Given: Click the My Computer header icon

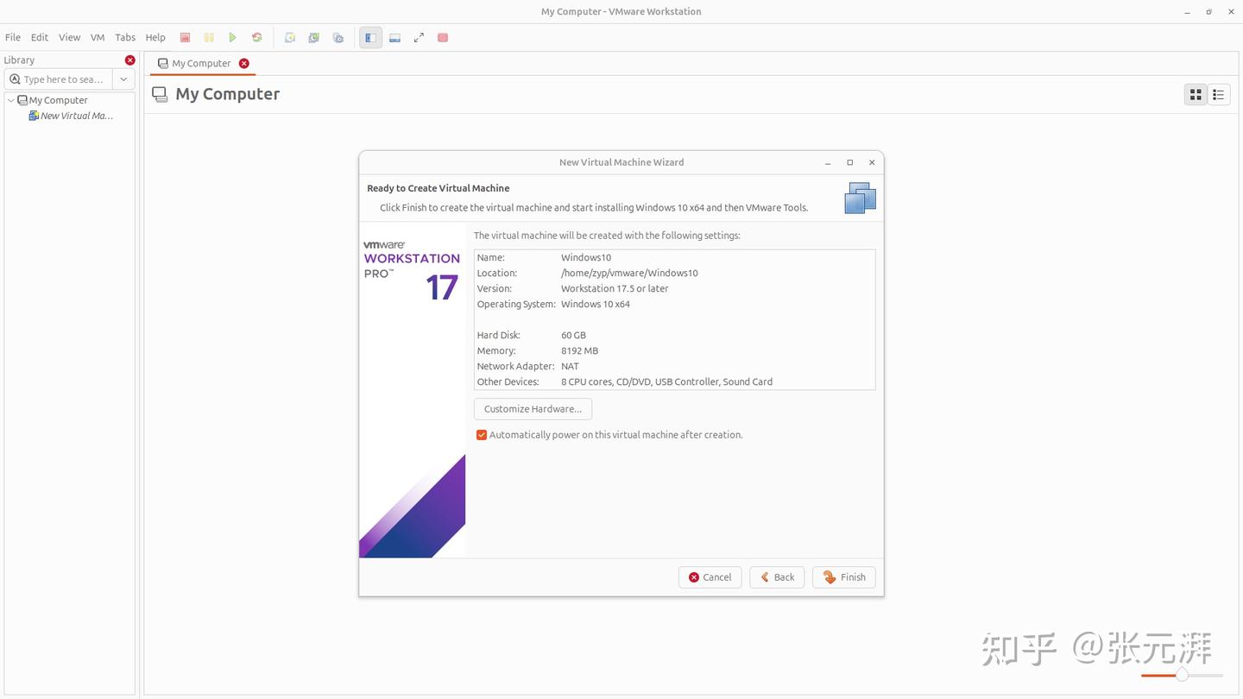Looking at the screenshot, I should [160, 94].
